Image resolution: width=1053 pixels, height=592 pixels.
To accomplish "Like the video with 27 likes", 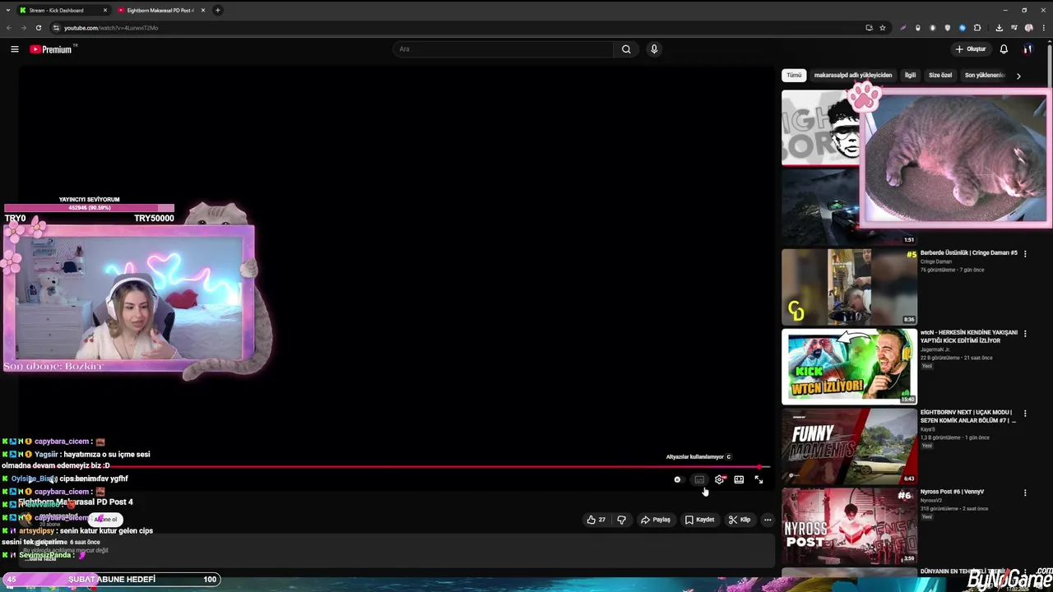I will [x=596, y=520].
